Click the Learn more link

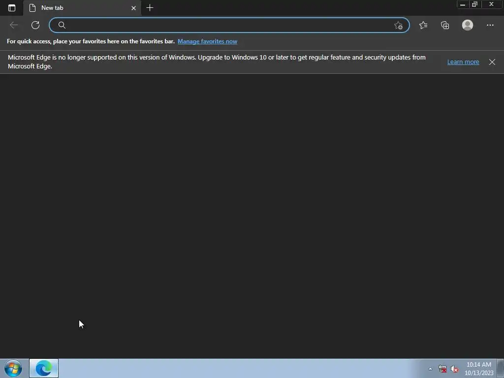click(463, 62)
